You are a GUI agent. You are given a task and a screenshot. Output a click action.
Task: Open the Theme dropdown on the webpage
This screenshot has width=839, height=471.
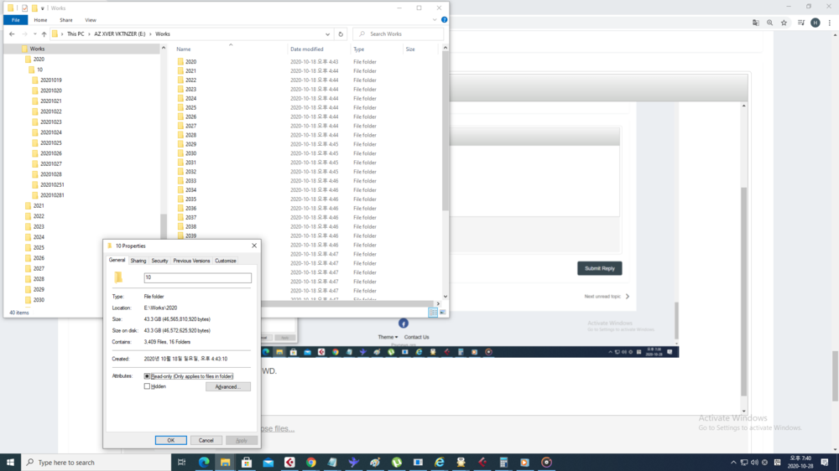(x=388, y=337)
